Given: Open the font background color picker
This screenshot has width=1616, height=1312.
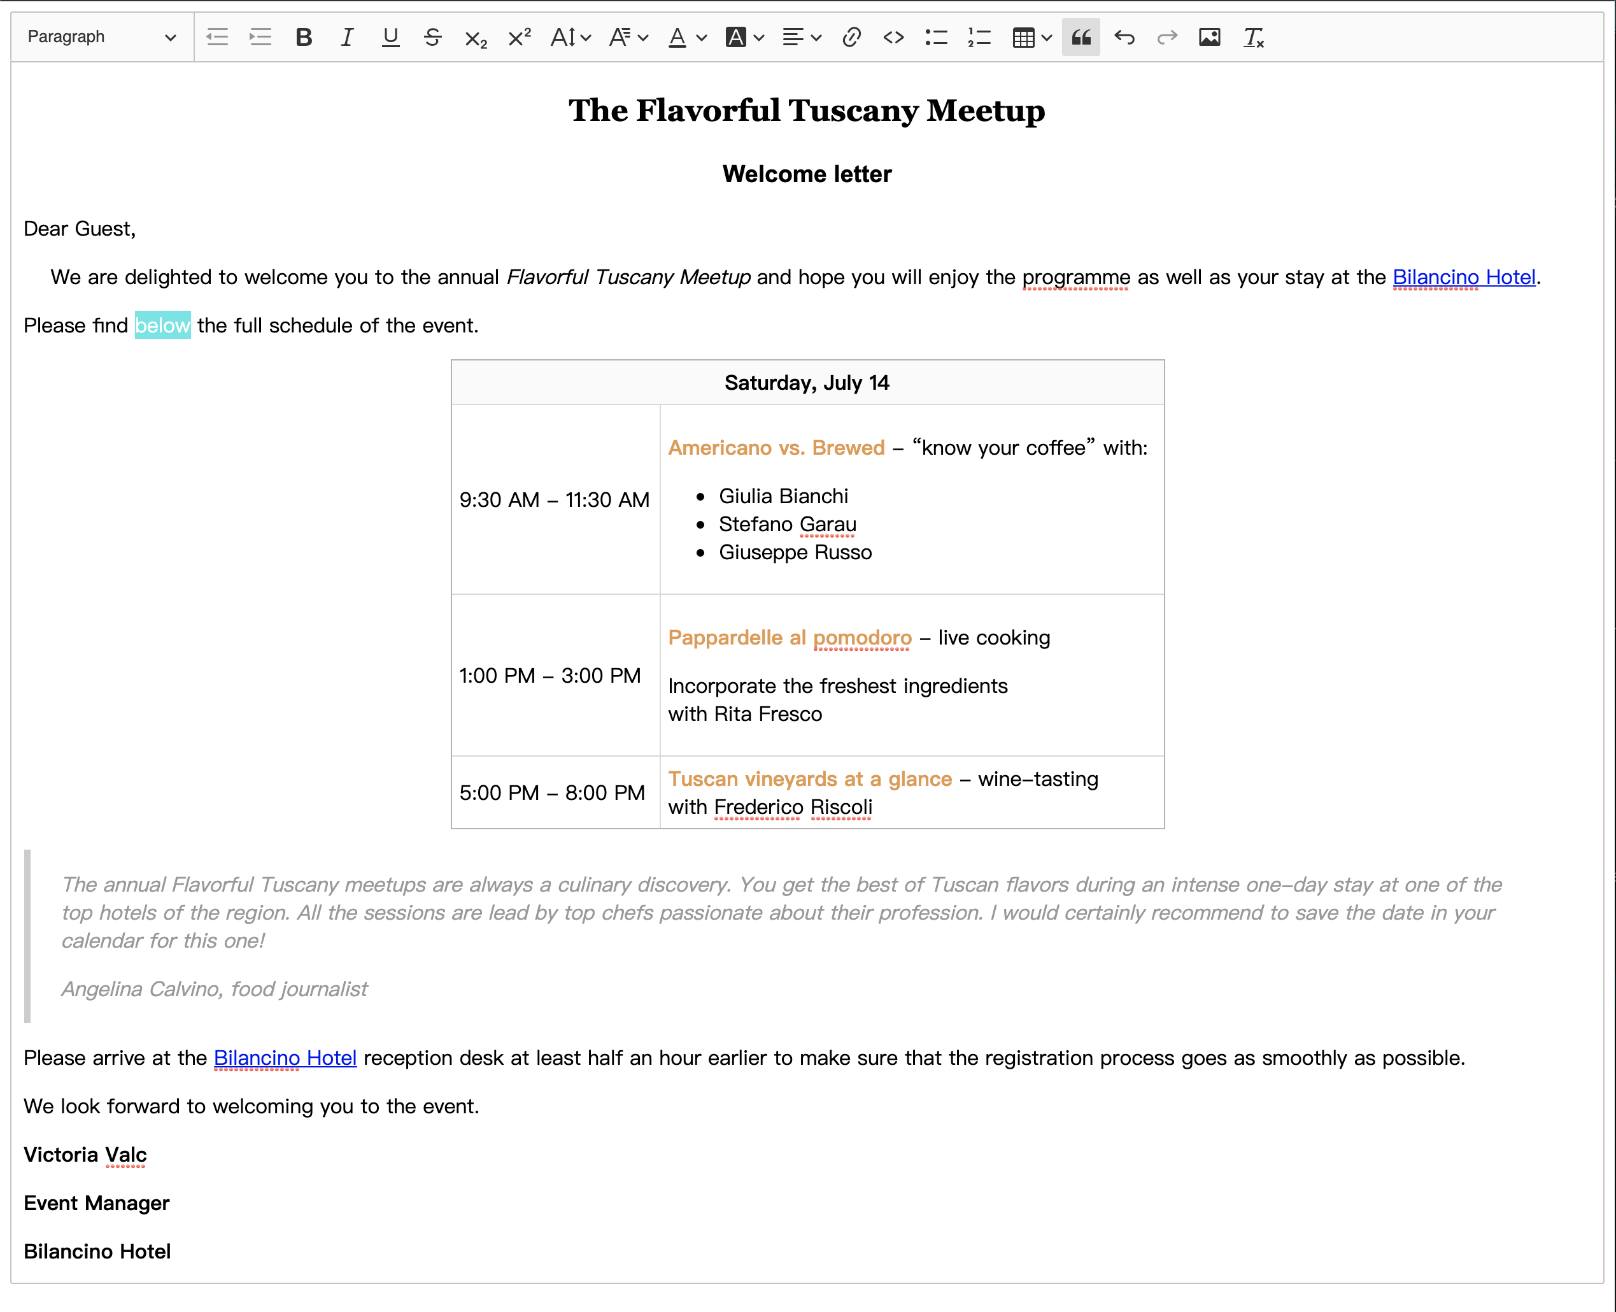Looking at the screenshot, I should click(744, 37).
